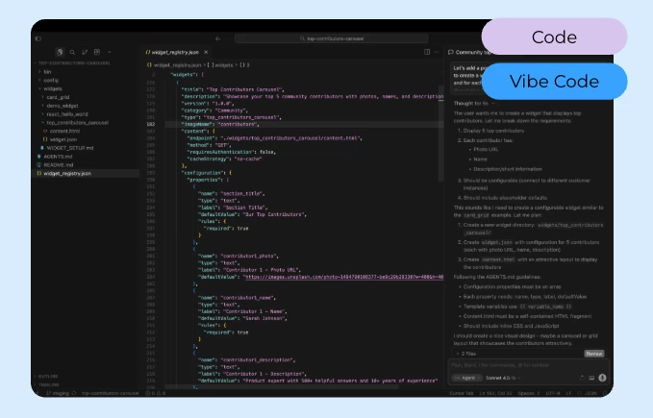Expand the card_grid folder

(58, 97)
